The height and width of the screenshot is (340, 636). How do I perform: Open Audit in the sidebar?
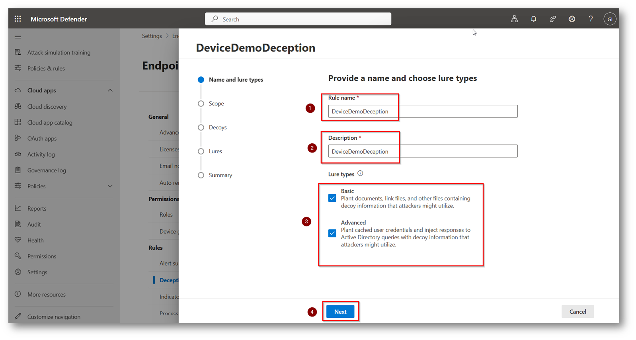(34, 224)
